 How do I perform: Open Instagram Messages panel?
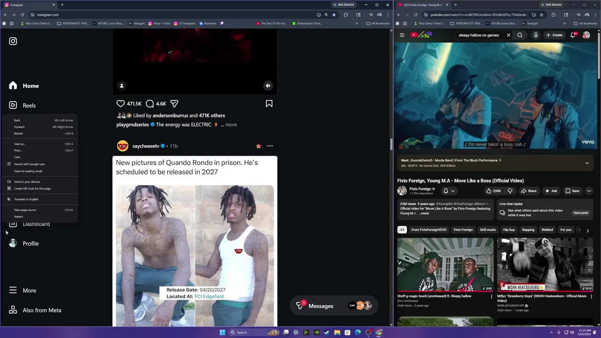point(335,306)
